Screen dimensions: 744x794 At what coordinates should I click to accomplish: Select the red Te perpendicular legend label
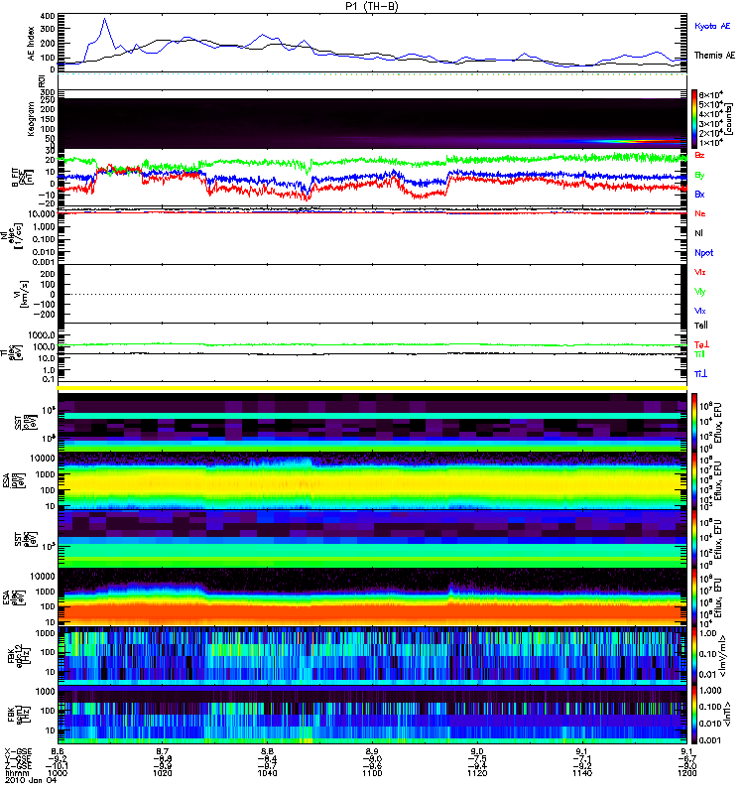pyautogui.click(x=701, y=344)
